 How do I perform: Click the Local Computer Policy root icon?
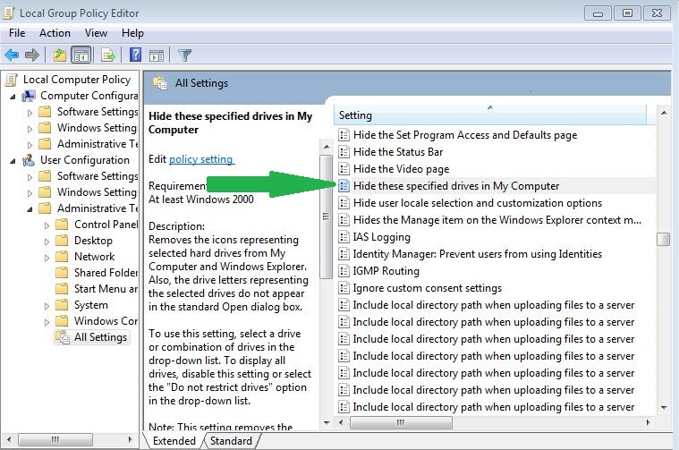(12, 80)
